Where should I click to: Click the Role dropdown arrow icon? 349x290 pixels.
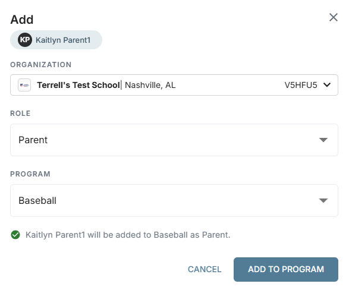(323, 140)
